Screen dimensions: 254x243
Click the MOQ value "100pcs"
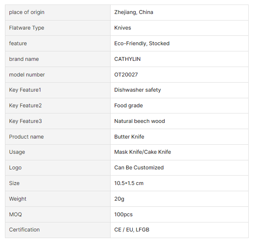pyautogui.click(x=123, y=215)
